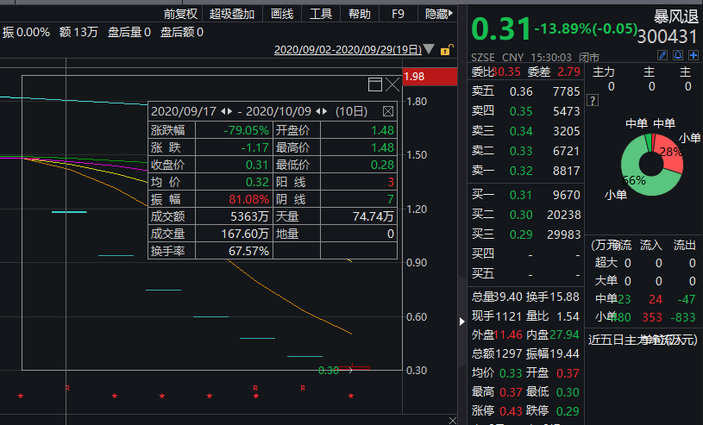Click the stock code 300431
This screenshot has width=703, height=425.
tap(667, 37)
